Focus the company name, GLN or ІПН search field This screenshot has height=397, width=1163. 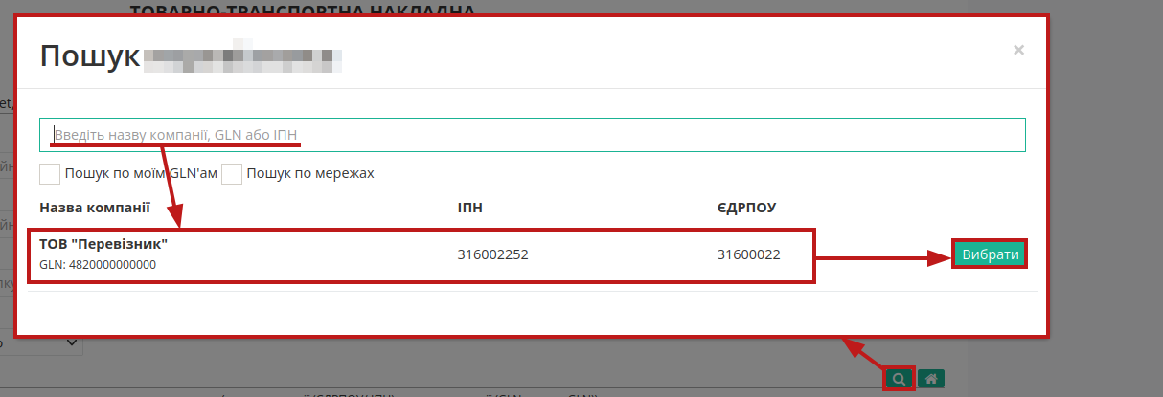pos(533,135)
